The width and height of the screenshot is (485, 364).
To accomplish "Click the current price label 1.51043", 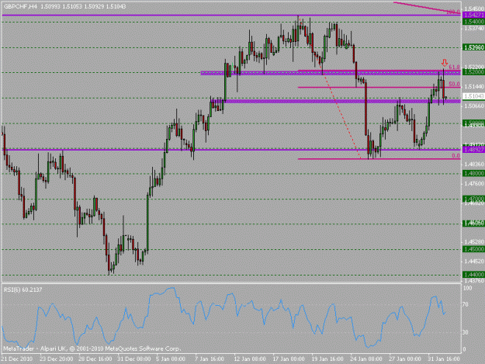I will tap(474, 96).
